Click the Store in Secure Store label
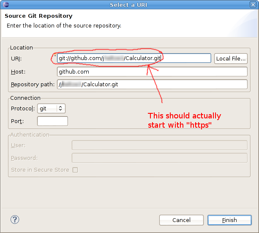The width and height of the screenshot is (259, 233). pos(40,170)
